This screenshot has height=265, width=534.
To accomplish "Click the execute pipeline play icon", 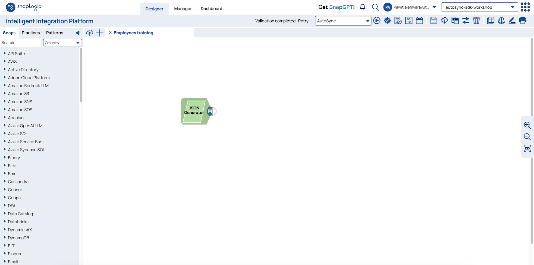I will (377, 21).
